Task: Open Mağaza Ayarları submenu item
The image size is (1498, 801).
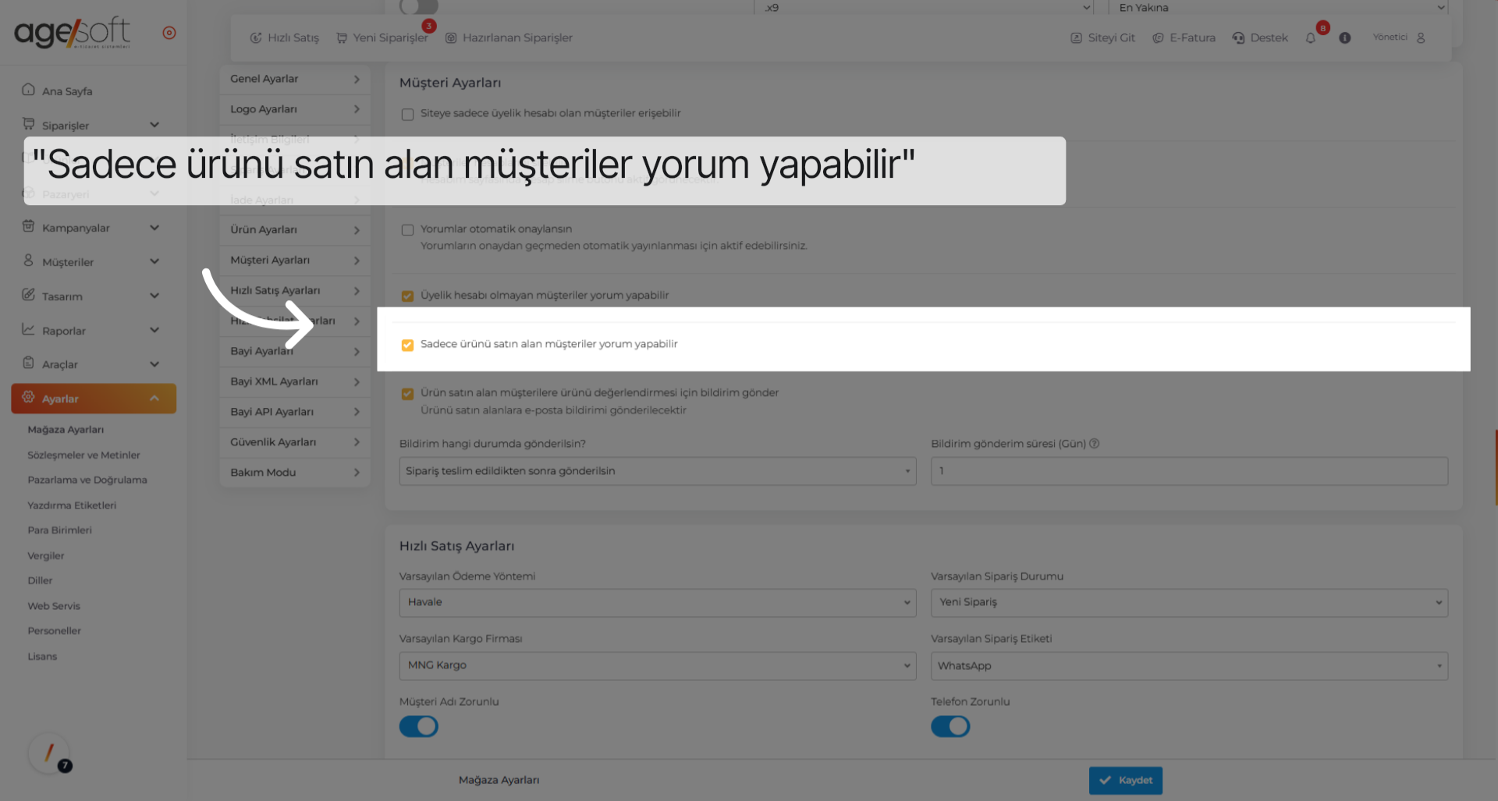Action: click(66, 430)
